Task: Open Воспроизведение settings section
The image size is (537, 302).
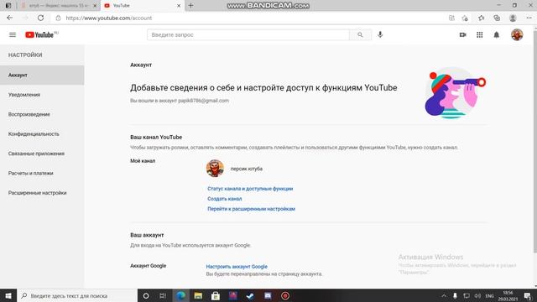Action: pos(29,114)
